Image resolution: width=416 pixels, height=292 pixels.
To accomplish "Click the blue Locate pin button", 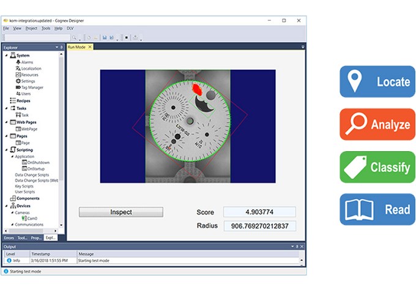I will click(377, 82).
